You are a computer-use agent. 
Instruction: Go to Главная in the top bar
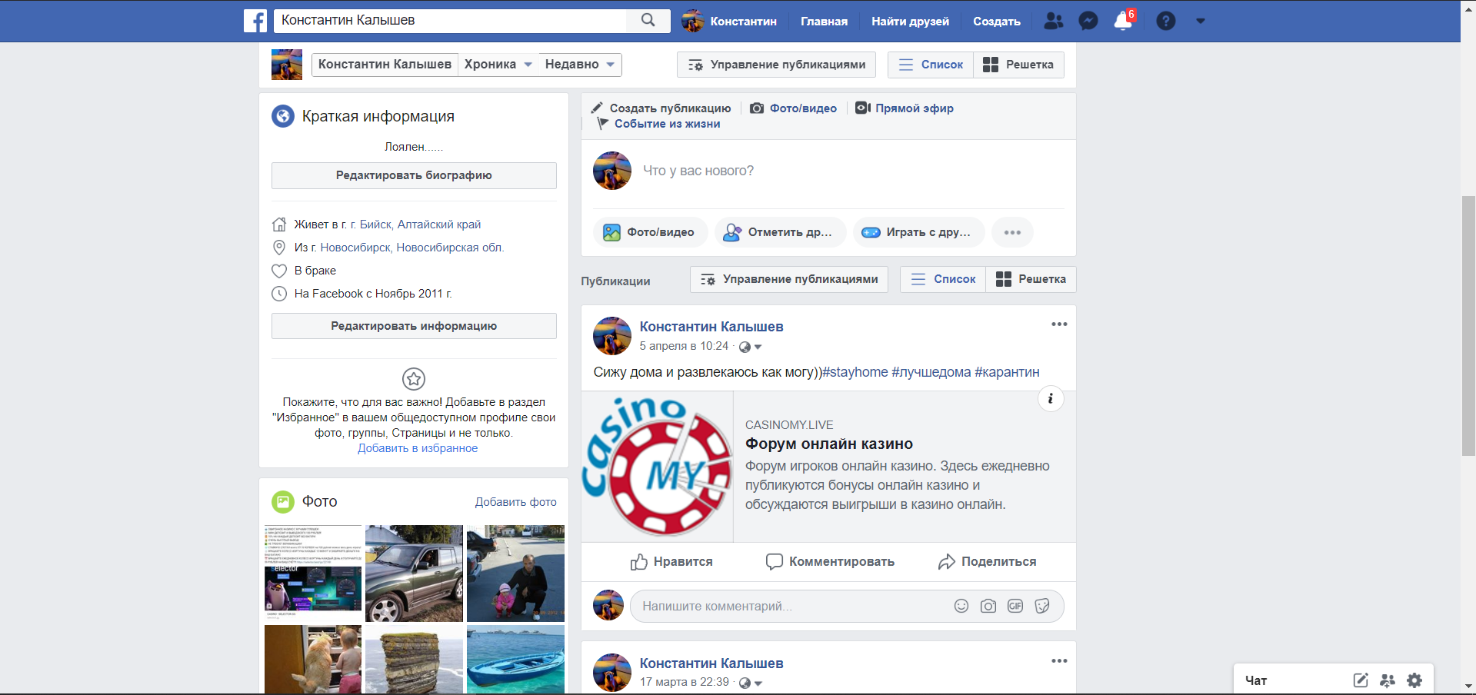tap(824, 22)
